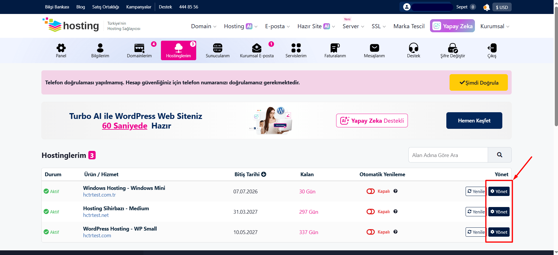558x255 pixels.
Task: Open the hctrtest.com link
Action: click(97, 236)
